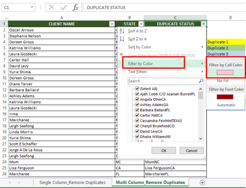Click Cancel in the filter menu
The image size is (246, 188).
click(192, 150)
